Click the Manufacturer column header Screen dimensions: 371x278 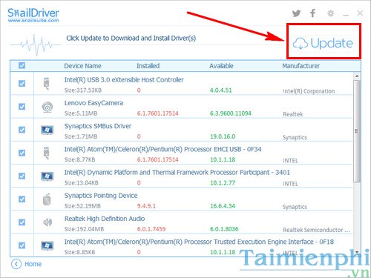(x=301, y=66)
